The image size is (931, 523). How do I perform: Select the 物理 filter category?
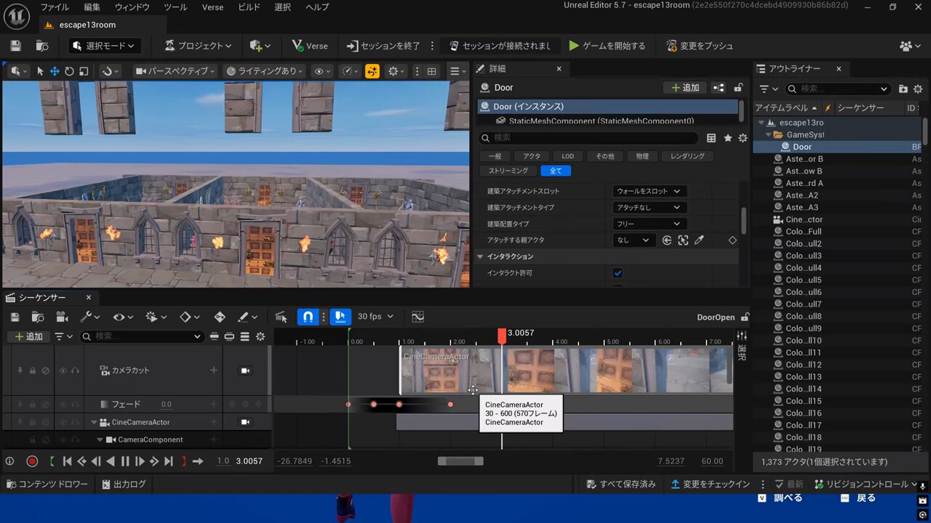point(642,156)
